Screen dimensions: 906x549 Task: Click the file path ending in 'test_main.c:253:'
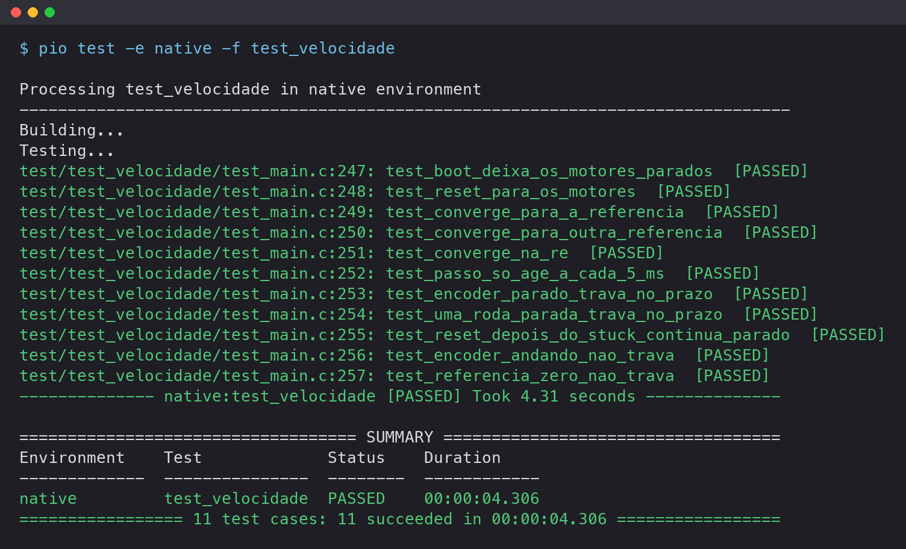click(x=197, y=294)
